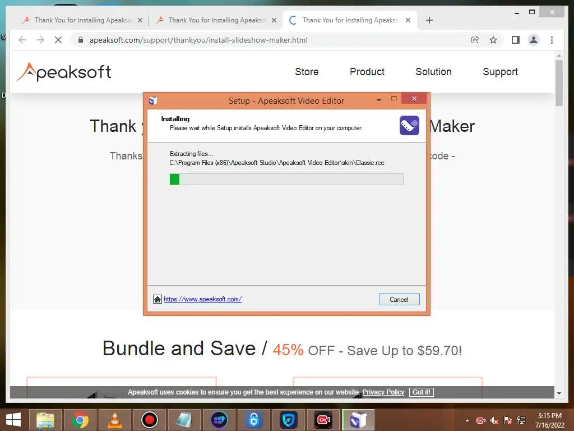Click the page vertical scrollbar thumb
The height and width of the screenshot is (431, 574).
click(x=559, y=83)
